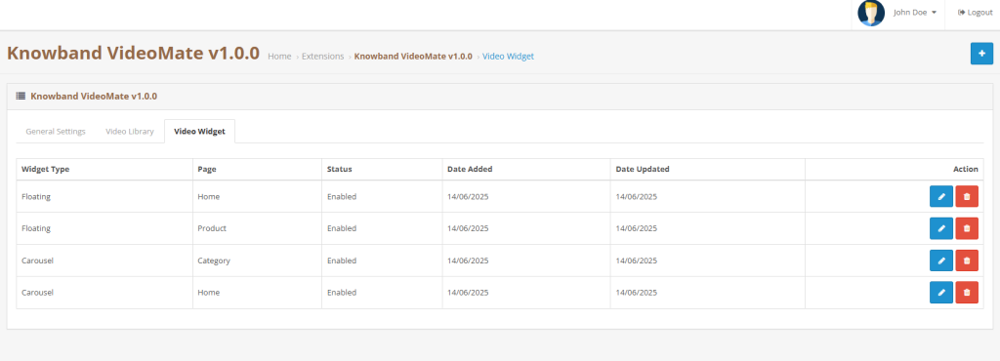This screenshot has width=1000, height=361.
Task: Click the Product page cell
Action: tap(212, 228)
